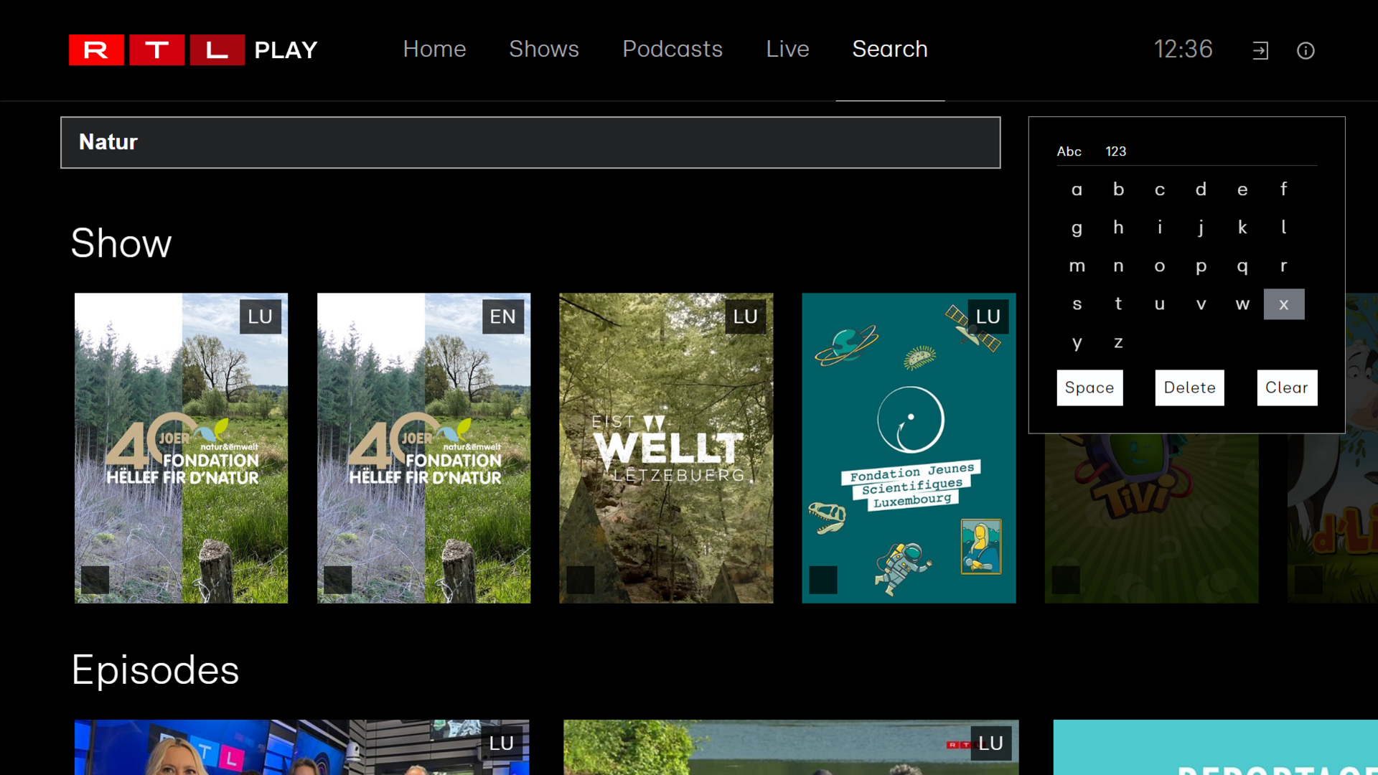The height and width of the screenshot is (775, 1378).
Task: Open the info icon in header
Action: pyautogui.click(x=1306, y=50)
